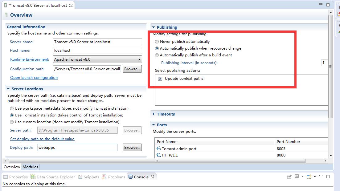Select Never publish automatically
This screenshot has width=340, height=191.
click(157, 42)
